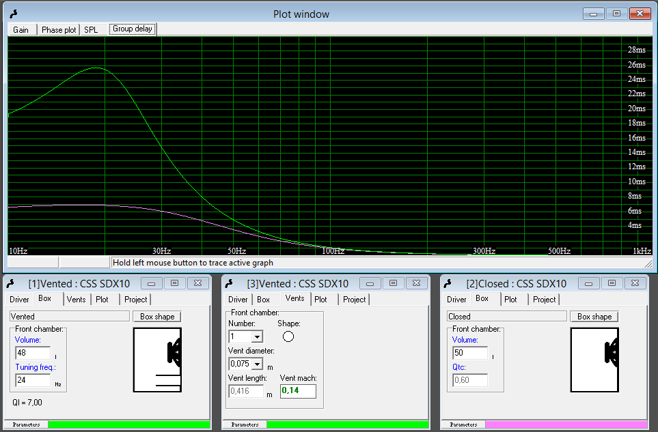Close the [1]Vented project window
The height and width of the screenshot is (432, 658).
click(x=198, y=284)
